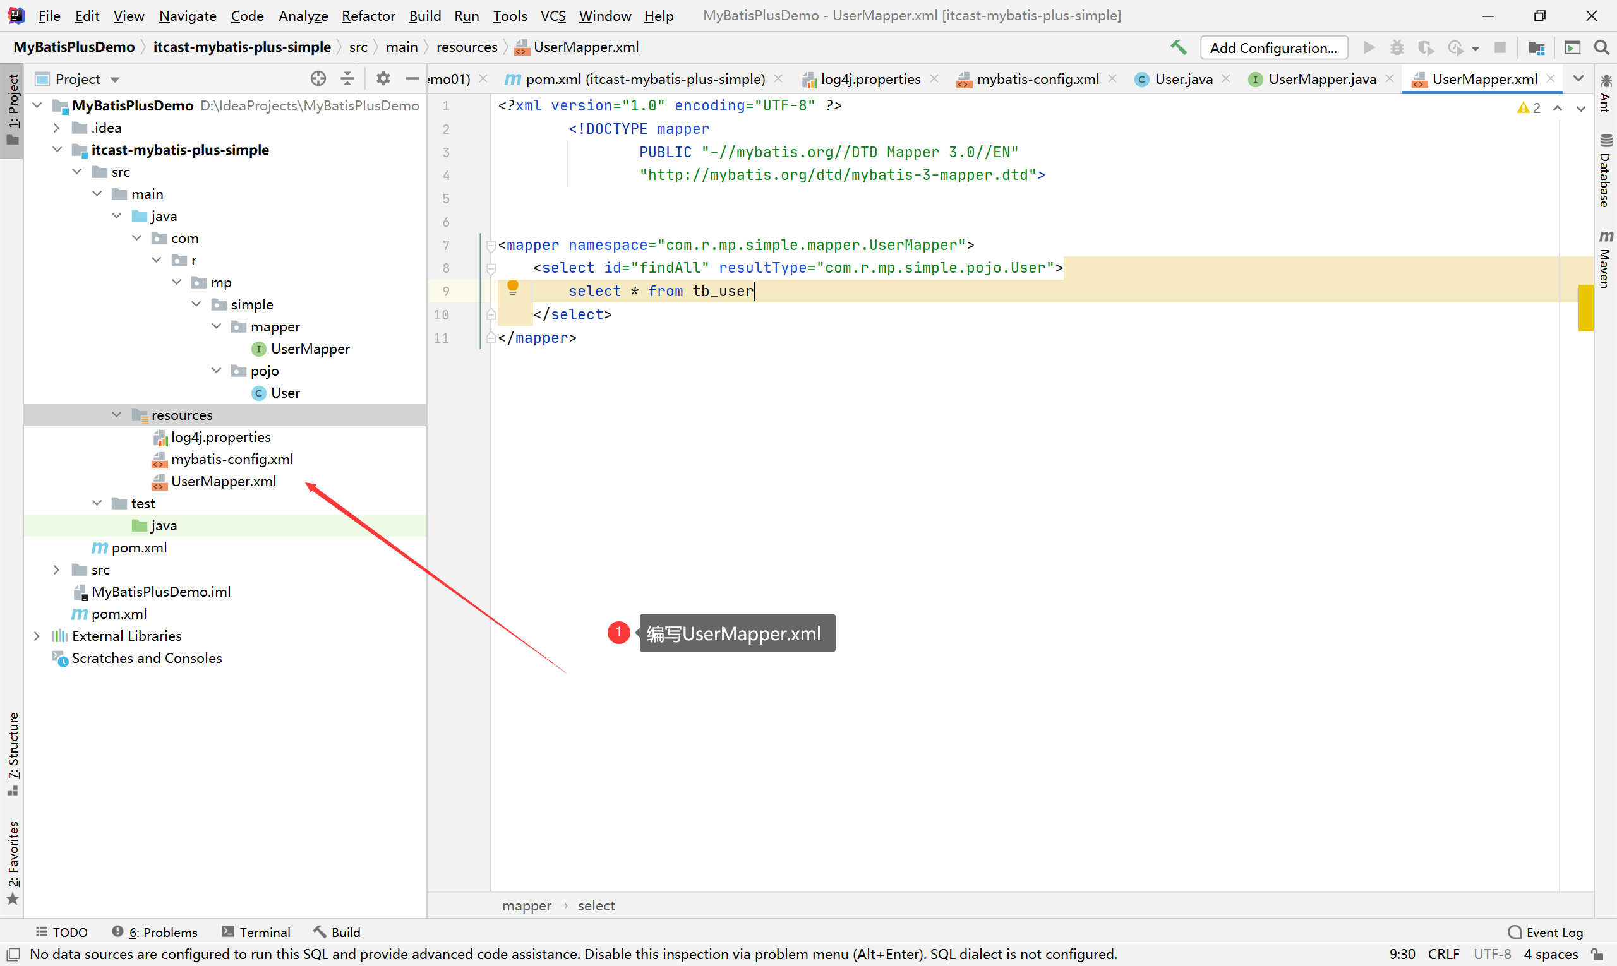Open the Project view dropdown
This screenshot has width=1617, height=966.
pos(114,80)
